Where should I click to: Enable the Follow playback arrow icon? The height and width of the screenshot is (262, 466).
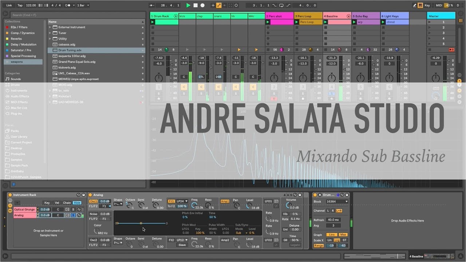click(x=152, y=5)
